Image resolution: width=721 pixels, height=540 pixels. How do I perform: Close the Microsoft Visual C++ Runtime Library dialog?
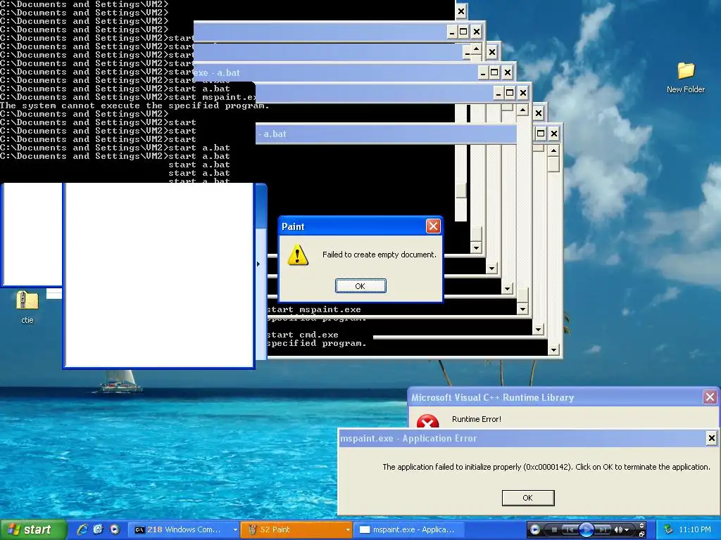click(x=710, y=397)
